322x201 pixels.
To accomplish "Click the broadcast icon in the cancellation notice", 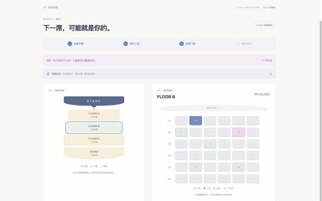I will point(49,60).
